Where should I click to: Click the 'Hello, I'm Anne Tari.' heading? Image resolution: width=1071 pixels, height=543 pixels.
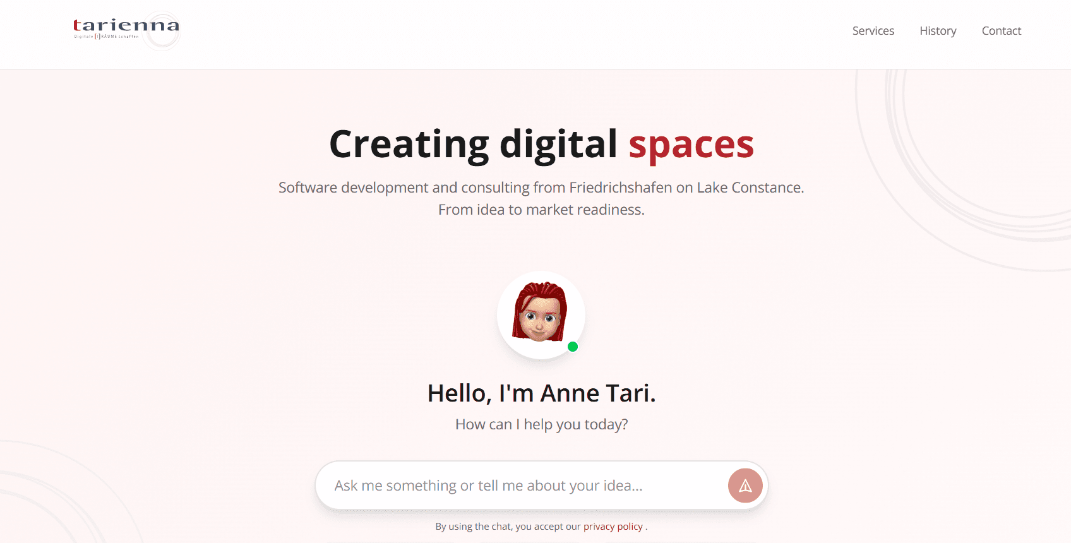[x=541, y=393]
